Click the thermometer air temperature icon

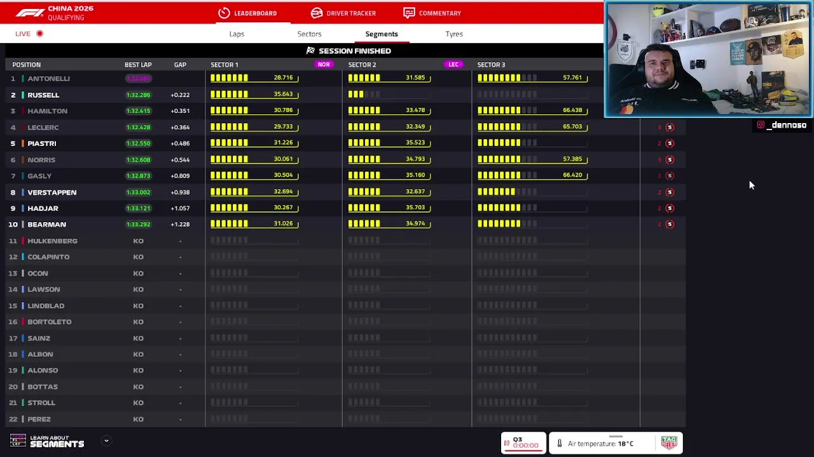559,444
